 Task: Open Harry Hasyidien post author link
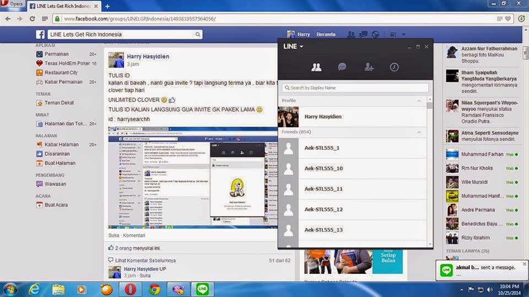148,57
